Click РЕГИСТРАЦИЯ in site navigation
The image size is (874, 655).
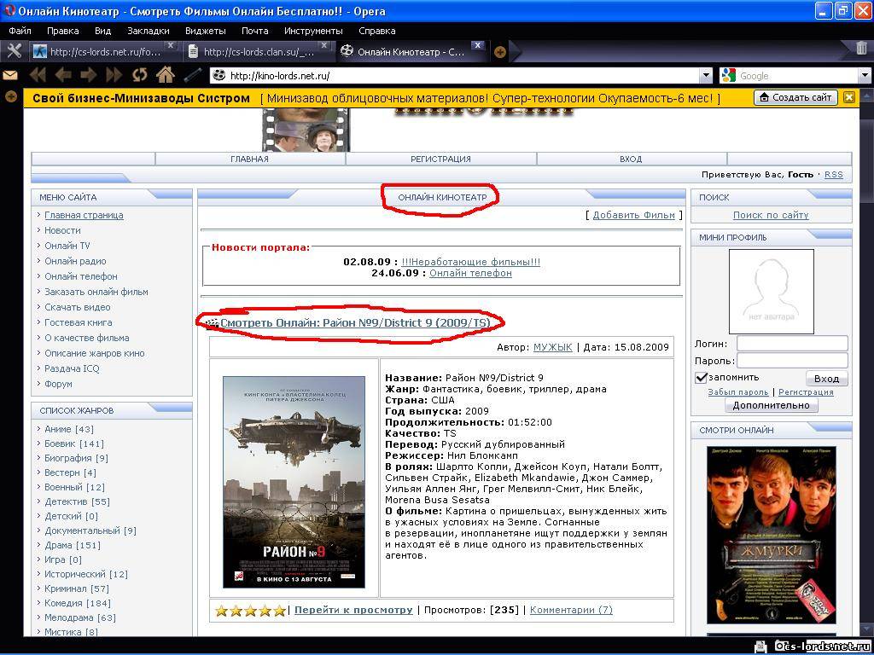[x=441, y=159]
